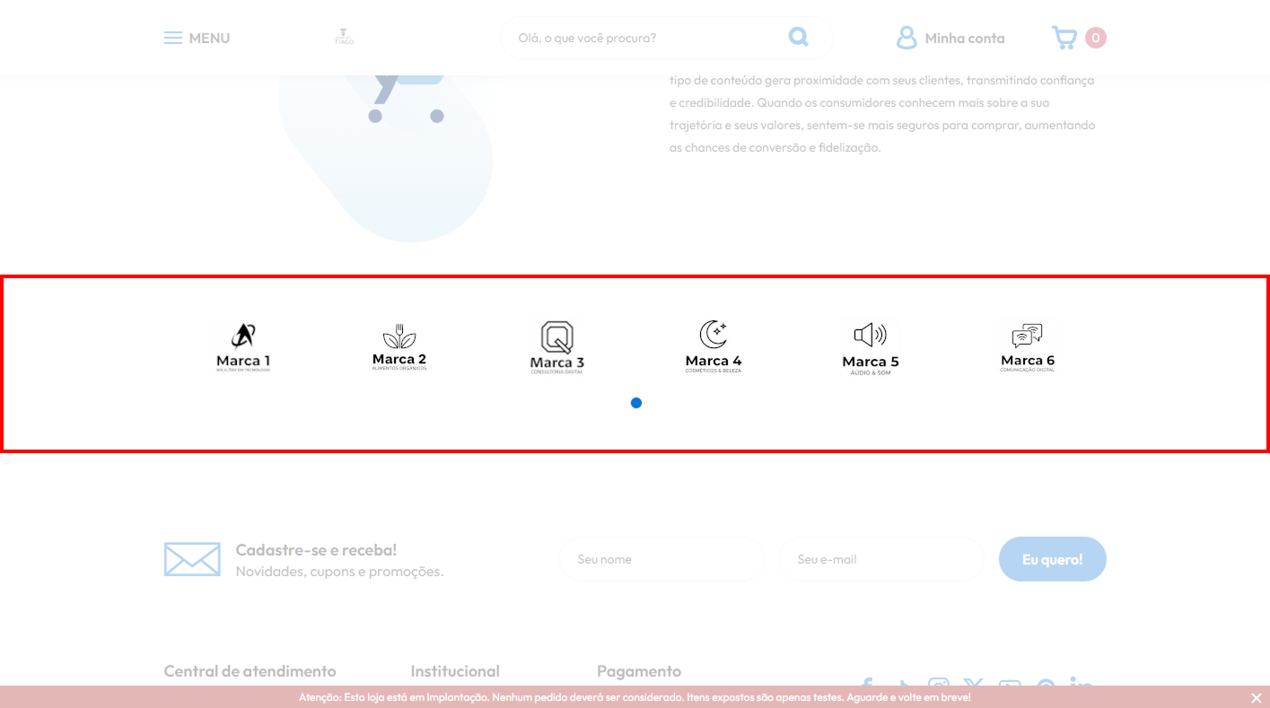
Task: Click the newsletter envelope icon
Action: tap(192, 559)
